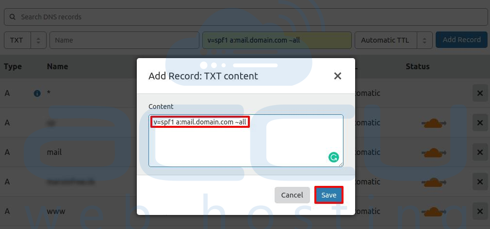Screen dimensions: 490x229
Task: Cancel the TXT content dialog
Action: 292,195
